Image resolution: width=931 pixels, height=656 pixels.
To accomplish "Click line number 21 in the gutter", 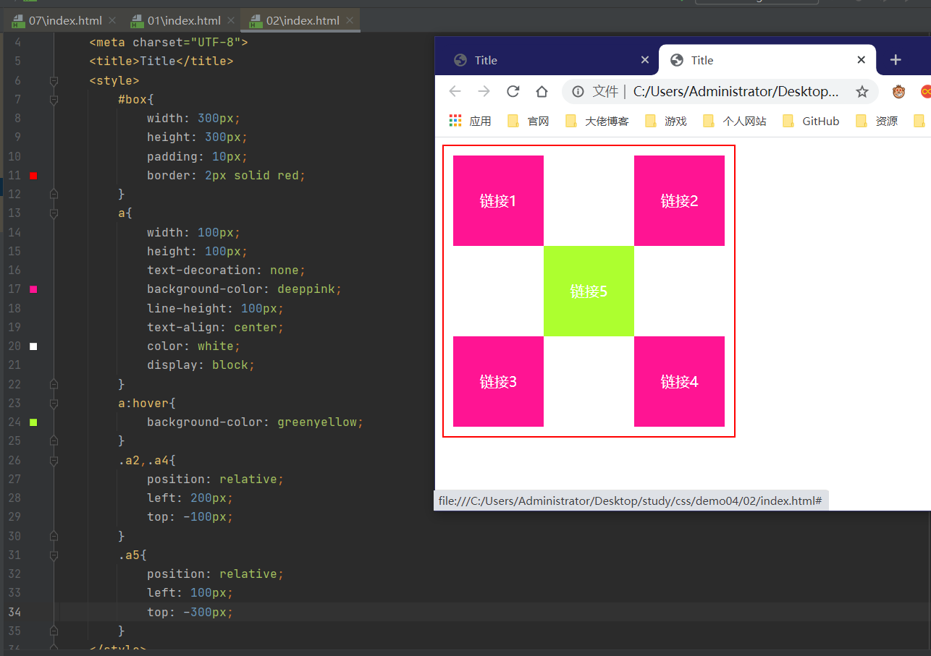I will (14, 365).
